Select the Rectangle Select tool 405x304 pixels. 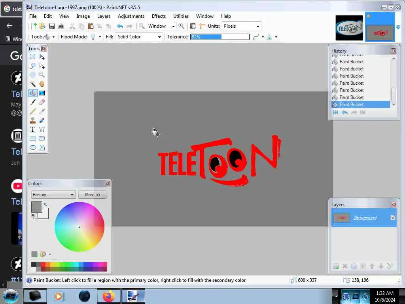point(33,57)
